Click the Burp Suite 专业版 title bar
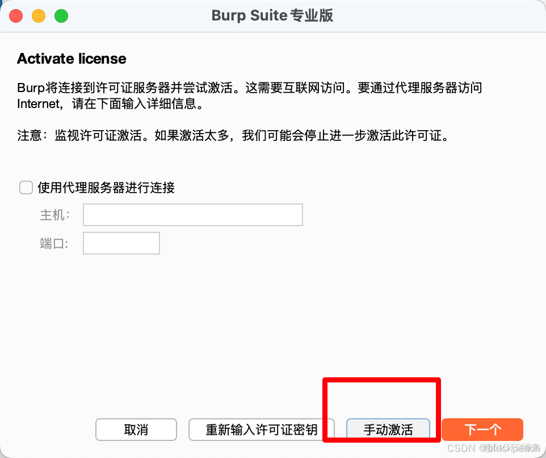Viewport: 546px width, 458px height. pyautogui.click(x=272, y=16)
